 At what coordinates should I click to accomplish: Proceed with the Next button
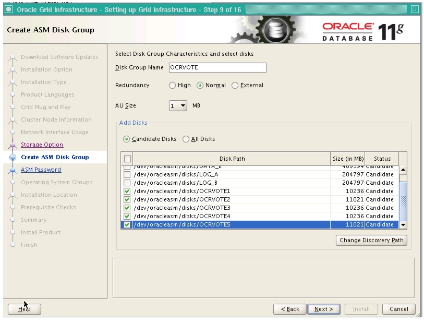(x=324, y=309)
